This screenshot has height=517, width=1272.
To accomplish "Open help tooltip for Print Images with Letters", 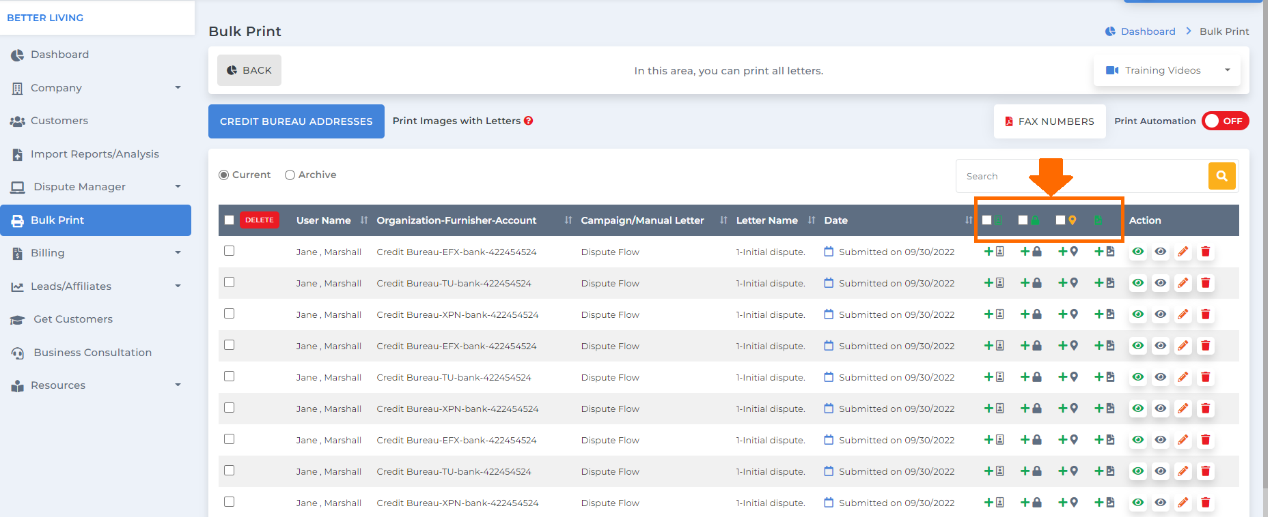I will pyautogui.click(x=529, y=121).
